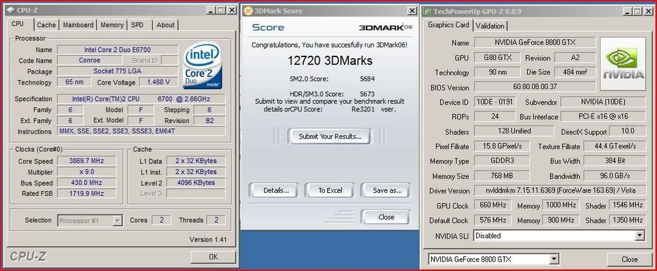
Task: Click the Bus Speed value 430.0 MHz
Action: click(x=87, y=183)
